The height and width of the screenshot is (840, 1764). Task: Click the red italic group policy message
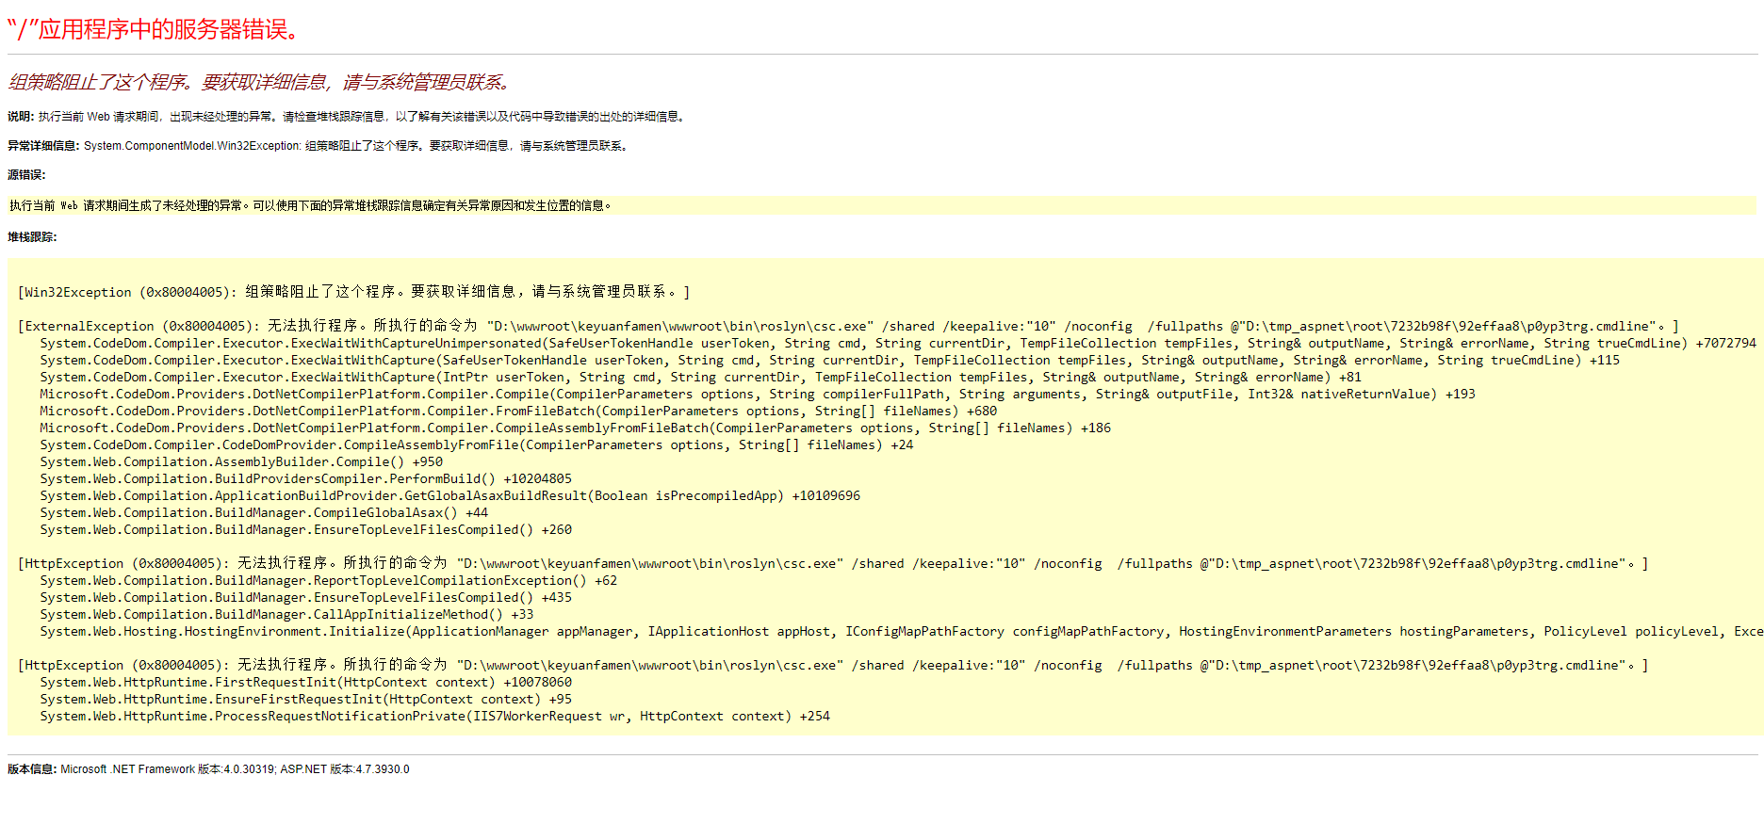tap(260, 83)
